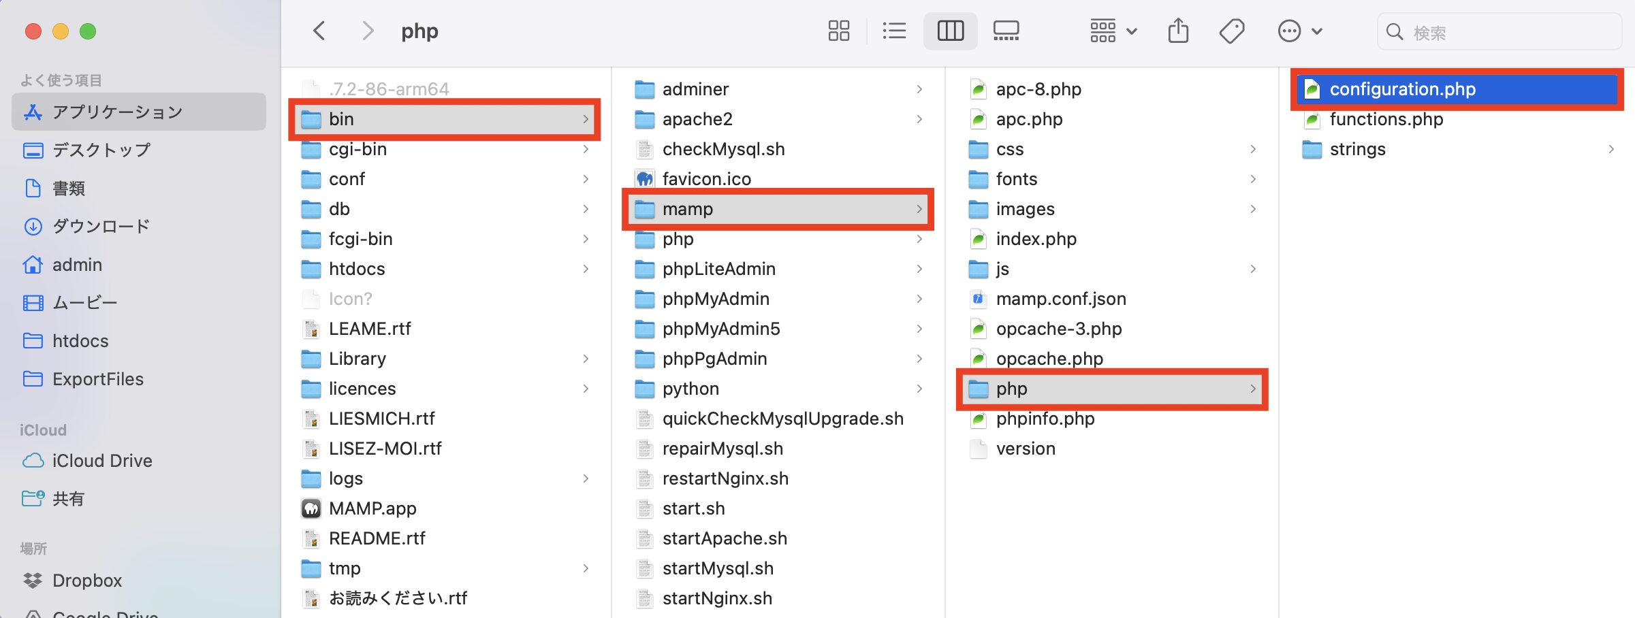Select opcache-3.php file icon
The image size is (1635, 618).
pos(979,329)
